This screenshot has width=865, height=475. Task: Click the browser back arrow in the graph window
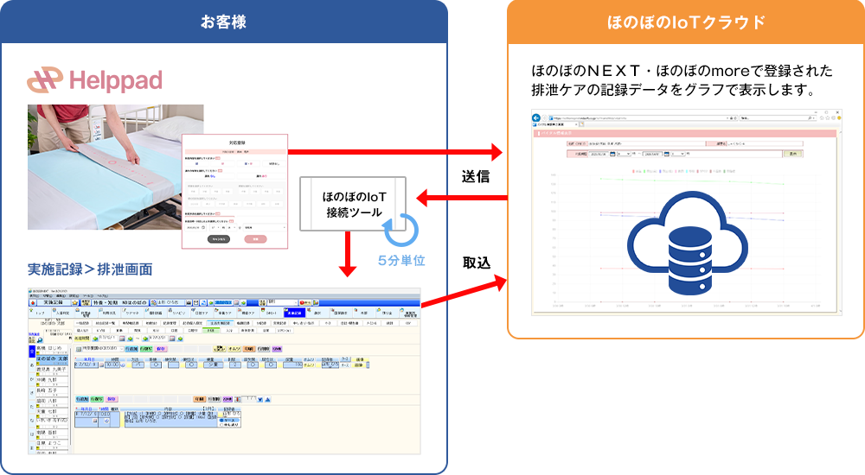tap(536, 118)
